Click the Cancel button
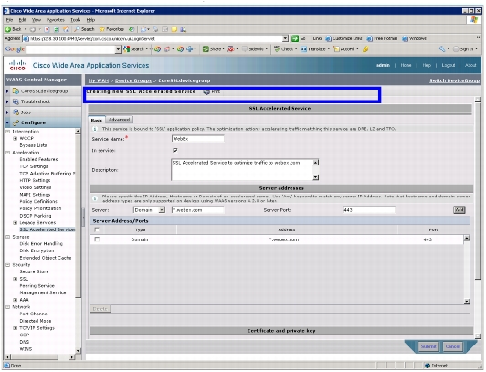The height and width of the screenshot is (372, 486). click(452, 346)
